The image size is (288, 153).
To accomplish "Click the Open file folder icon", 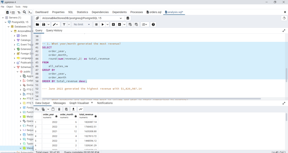I will 37,24.
